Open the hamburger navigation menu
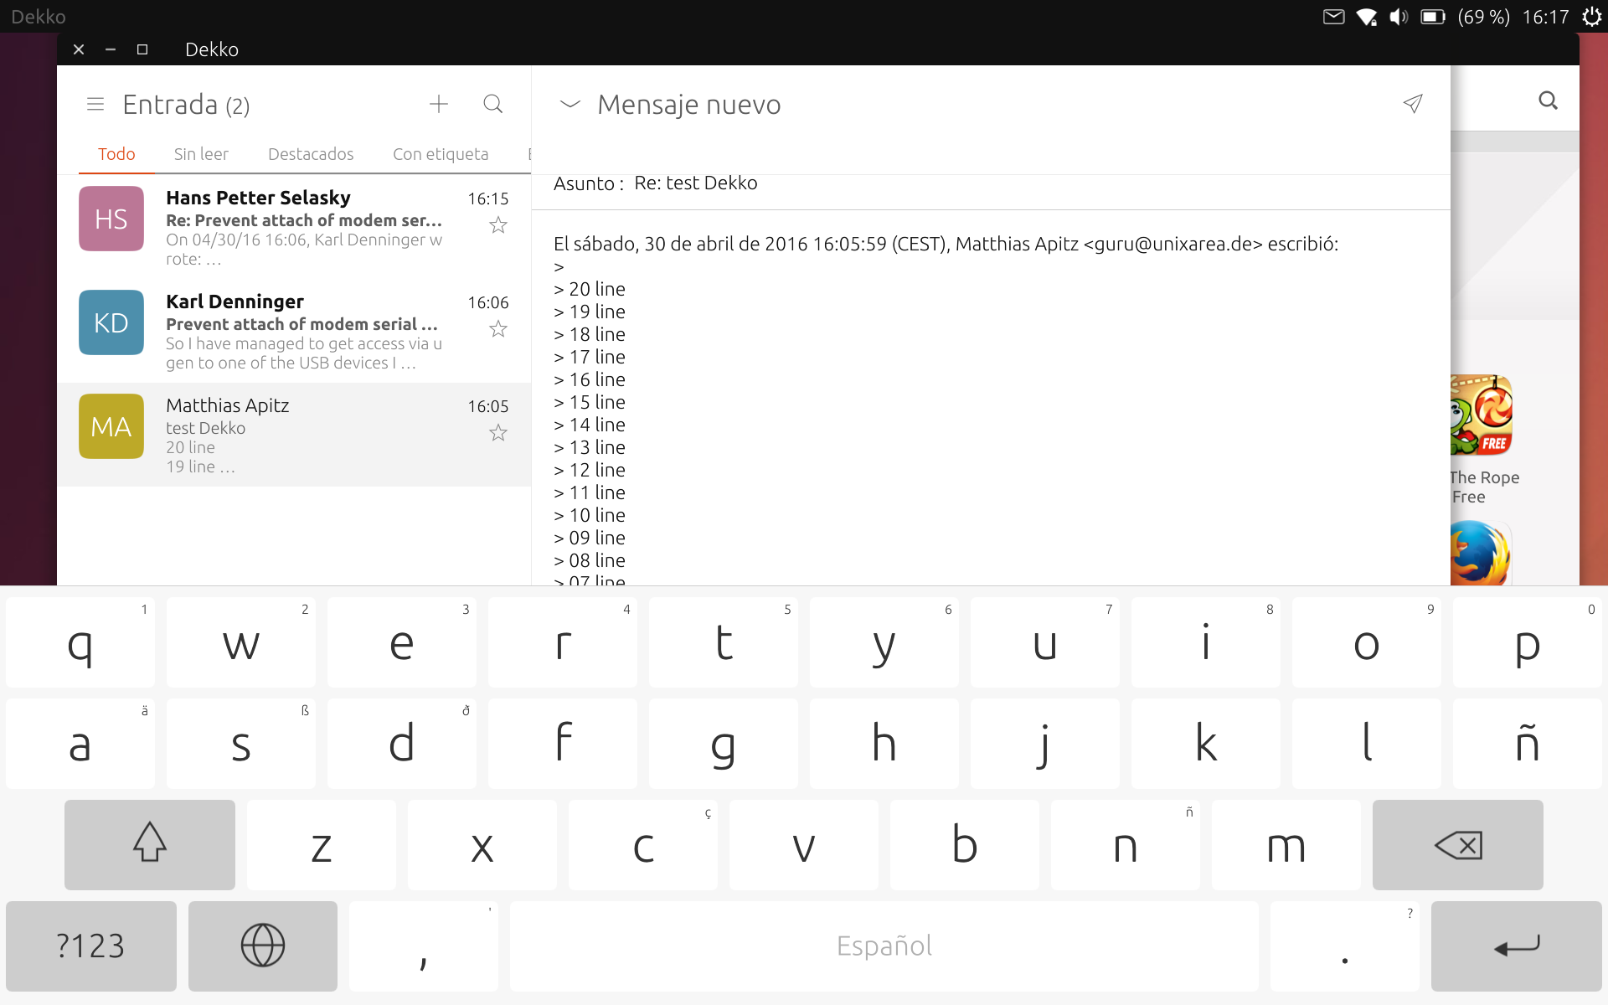 coord(95,105)
